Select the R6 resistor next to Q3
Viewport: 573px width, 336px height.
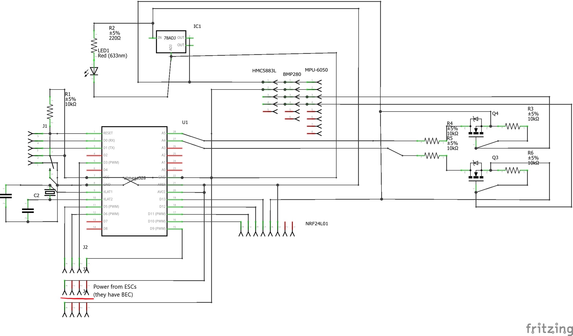point(513,170)
